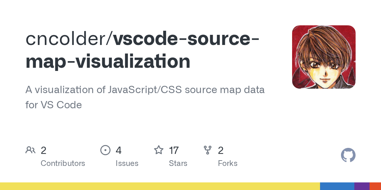Viewport: 381px width, 190px height.
Task: Click the Contributors people icon
Action: point(30,150)
